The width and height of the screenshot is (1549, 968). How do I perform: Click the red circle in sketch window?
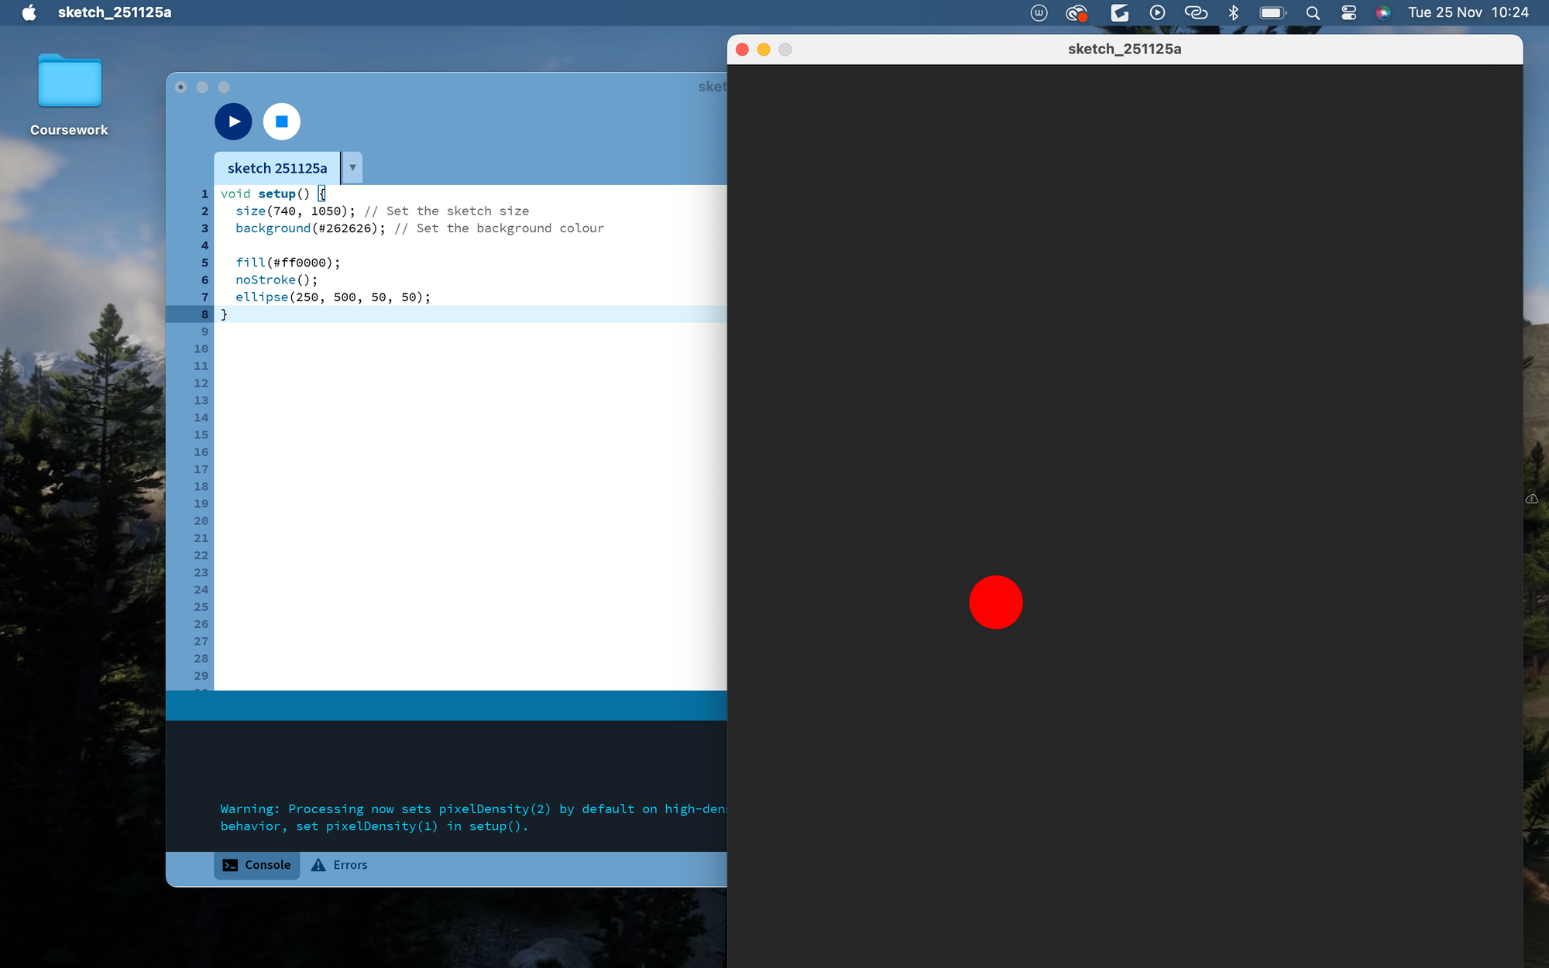996,602
